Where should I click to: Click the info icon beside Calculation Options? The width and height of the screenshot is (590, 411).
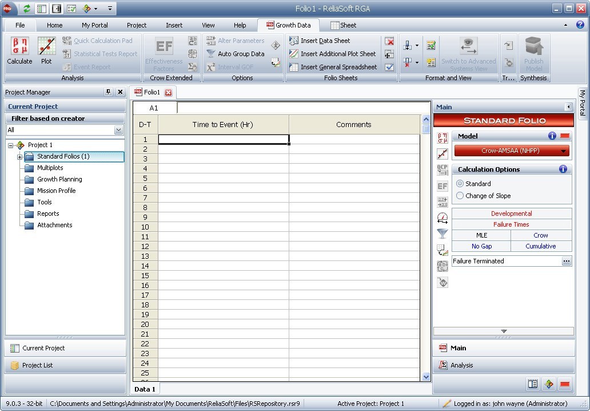pos(563,169)
